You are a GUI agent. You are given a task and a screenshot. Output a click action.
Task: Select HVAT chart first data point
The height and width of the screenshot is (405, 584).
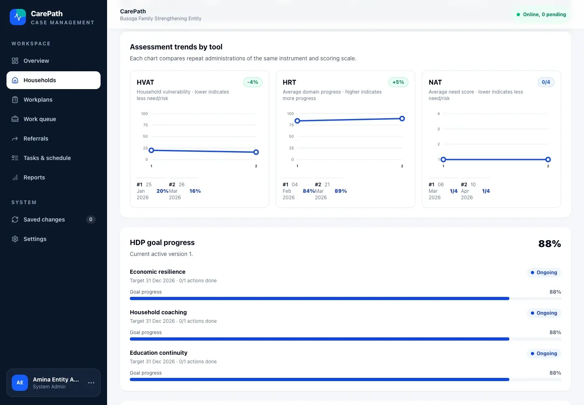(x=151, y=150)
